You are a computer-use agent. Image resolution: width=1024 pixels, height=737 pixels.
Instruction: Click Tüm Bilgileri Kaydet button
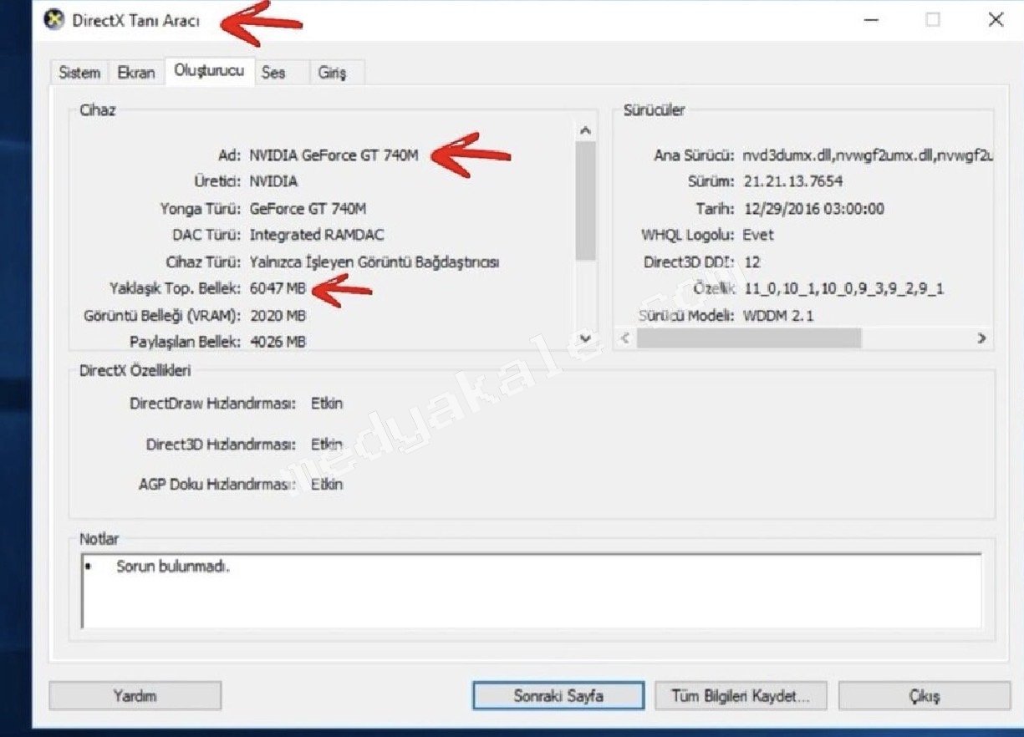point(741,695)
